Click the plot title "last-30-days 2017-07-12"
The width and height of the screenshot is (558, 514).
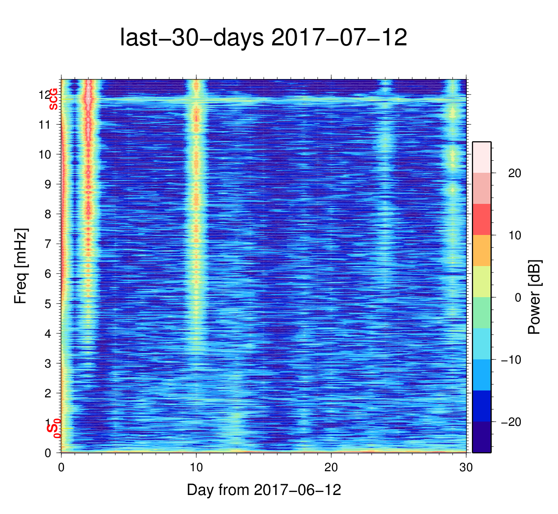263,38
